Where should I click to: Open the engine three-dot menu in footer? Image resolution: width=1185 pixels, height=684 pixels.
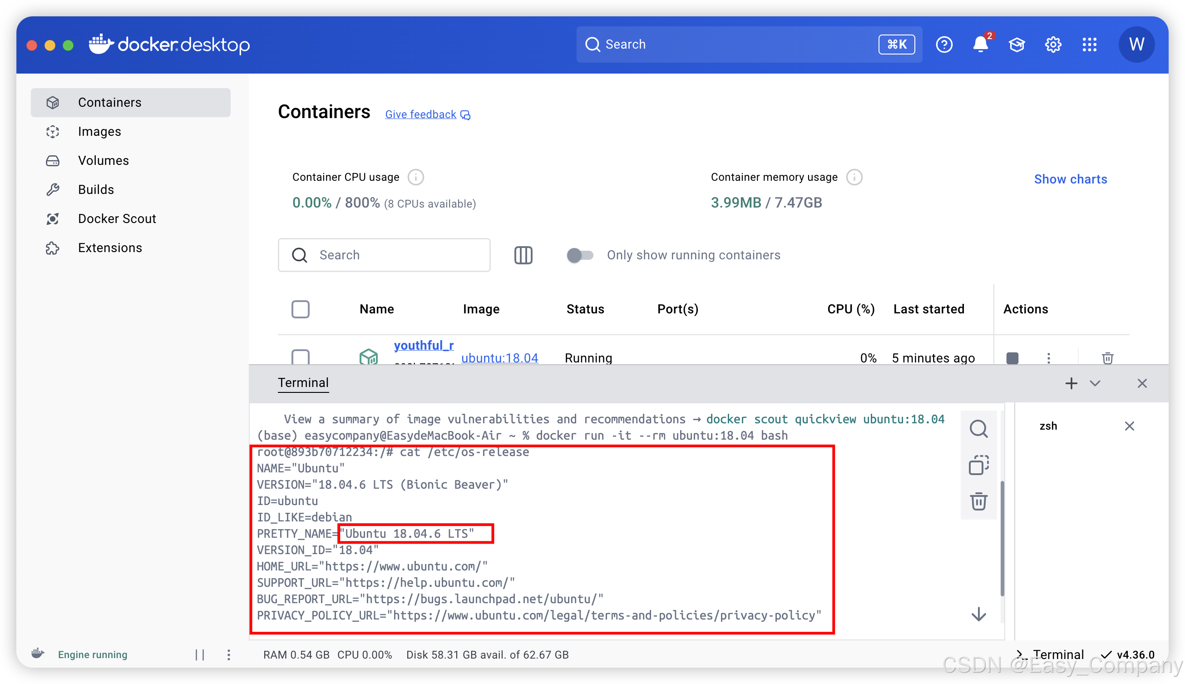[x=229, y=655]
